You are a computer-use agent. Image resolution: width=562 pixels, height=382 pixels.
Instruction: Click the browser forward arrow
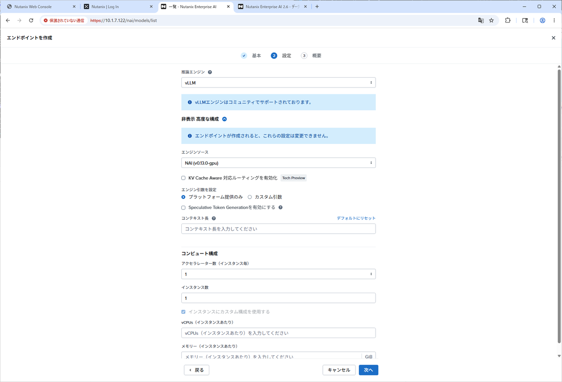[19, 21]
